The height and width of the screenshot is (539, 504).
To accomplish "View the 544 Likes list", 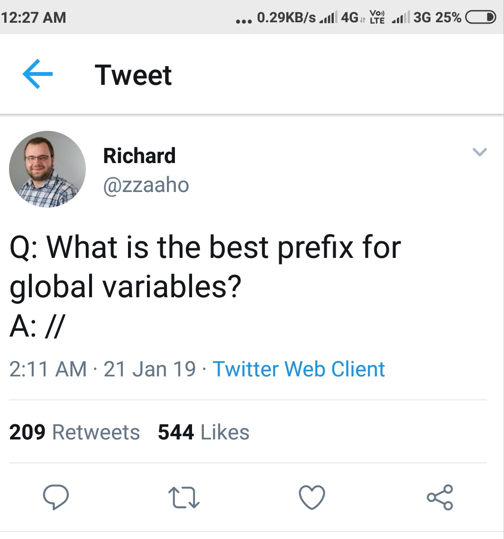I will (203, 432).
